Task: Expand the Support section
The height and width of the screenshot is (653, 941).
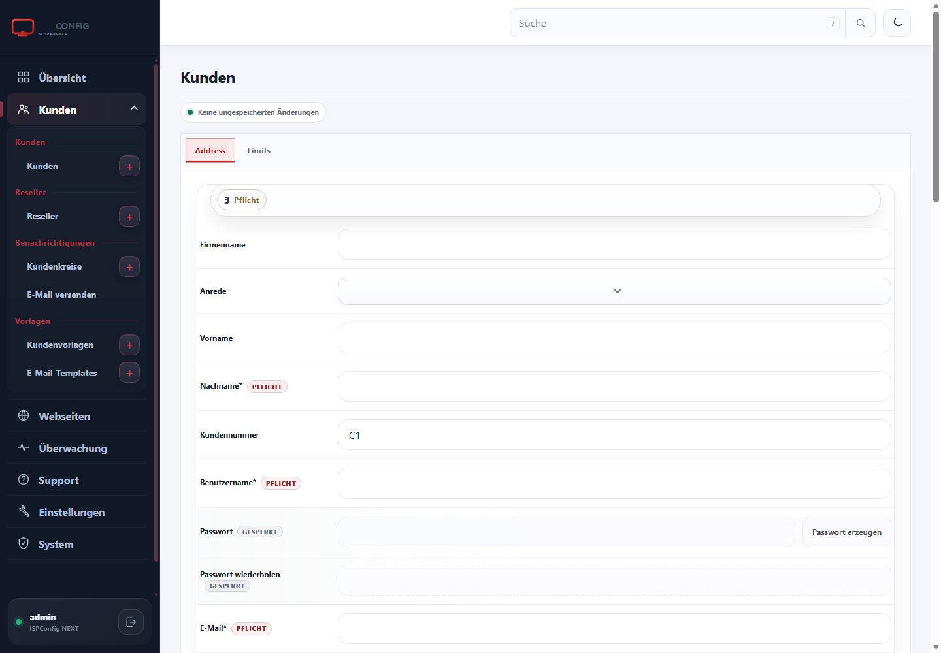Action: (x=76, y=480)
